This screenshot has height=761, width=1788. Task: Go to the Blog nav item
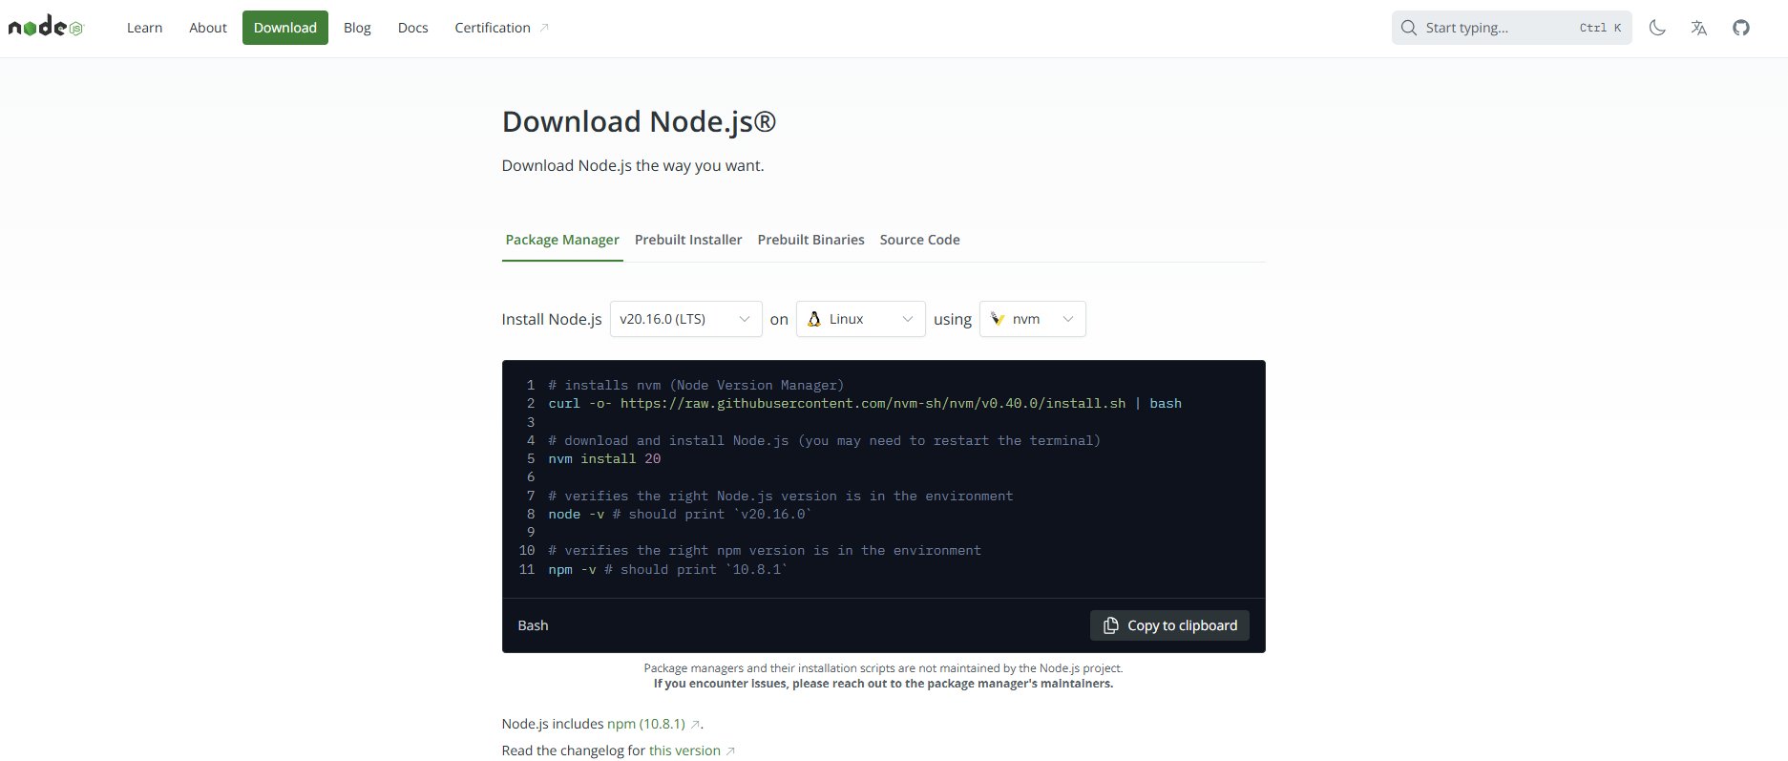pos(357,28)
